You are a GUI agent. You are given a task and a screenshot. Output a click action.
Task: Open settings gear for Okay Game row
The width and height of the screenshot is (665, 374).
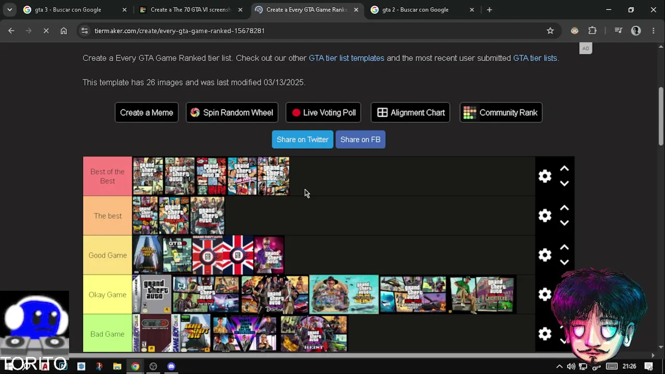(544, 295)
